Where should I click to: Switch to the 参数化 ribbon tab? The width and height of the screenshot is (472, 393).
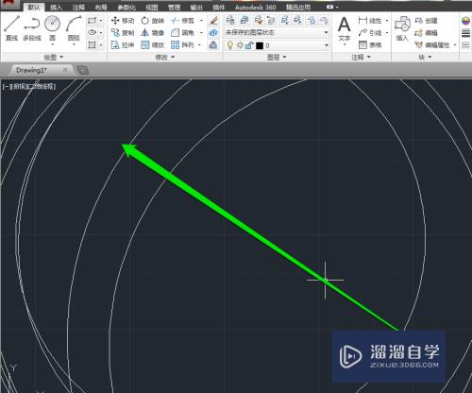click(x=126, y=7)
